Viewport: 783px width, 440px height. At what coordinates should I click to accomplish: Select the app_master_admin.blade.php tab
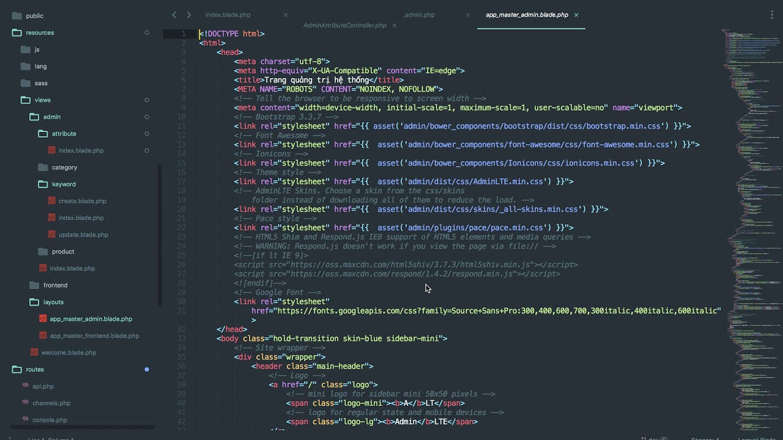pos(527,15)
